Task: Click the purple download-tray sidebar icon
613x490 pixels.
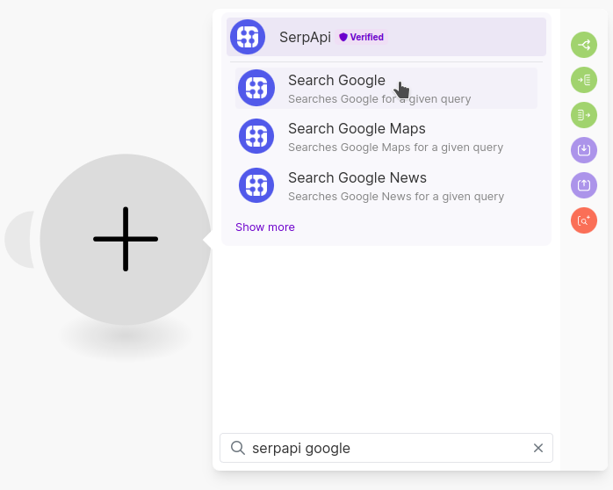Action: coord(584,150)
